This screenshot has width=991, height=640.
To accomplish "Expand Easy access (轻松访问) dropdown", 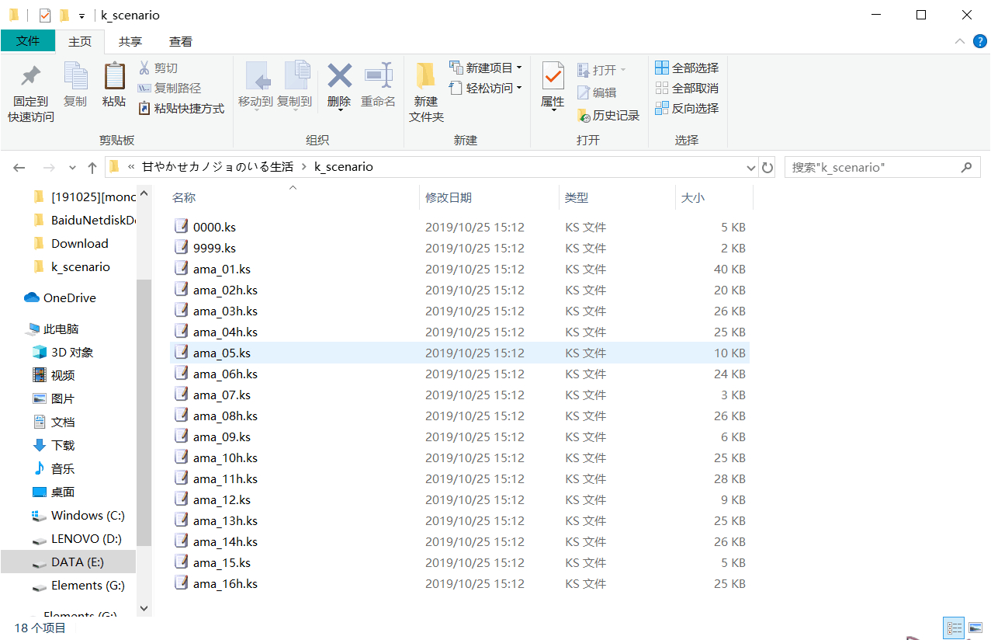I will 519,88.
